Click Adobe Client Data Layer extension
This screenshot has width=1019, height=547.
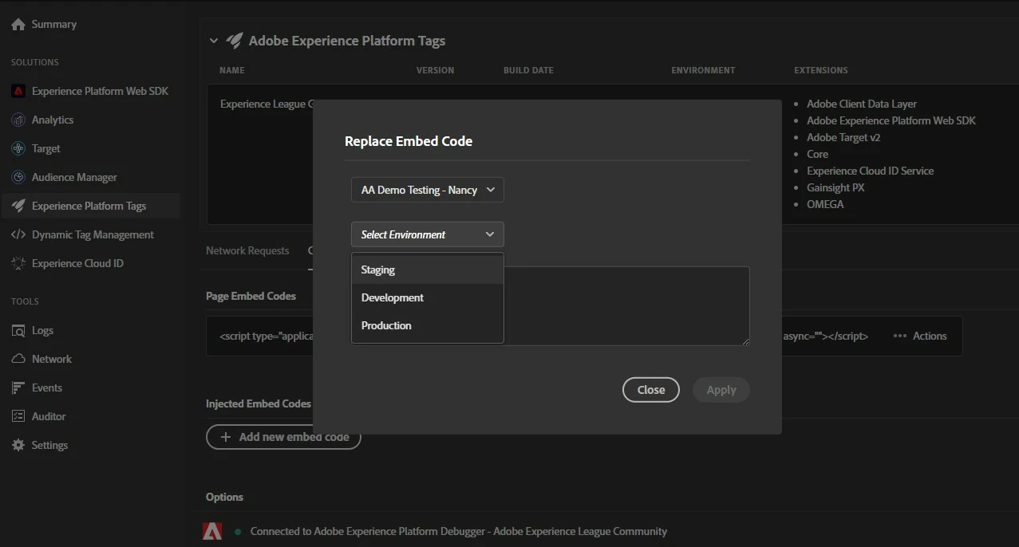point(862,104)
